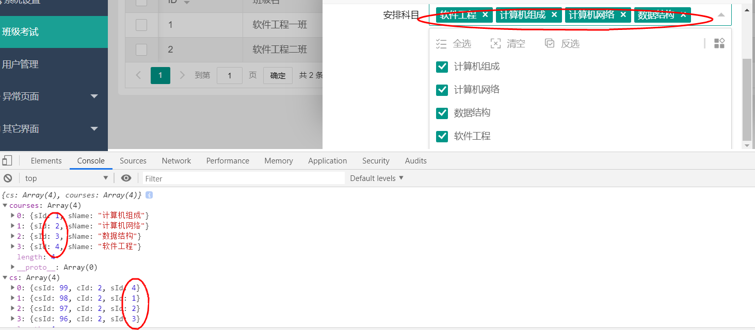The width and height of the screenshot is (755, 330).
Task: Toggle the device toolbar in DevTools
Action: pos(7,160)
